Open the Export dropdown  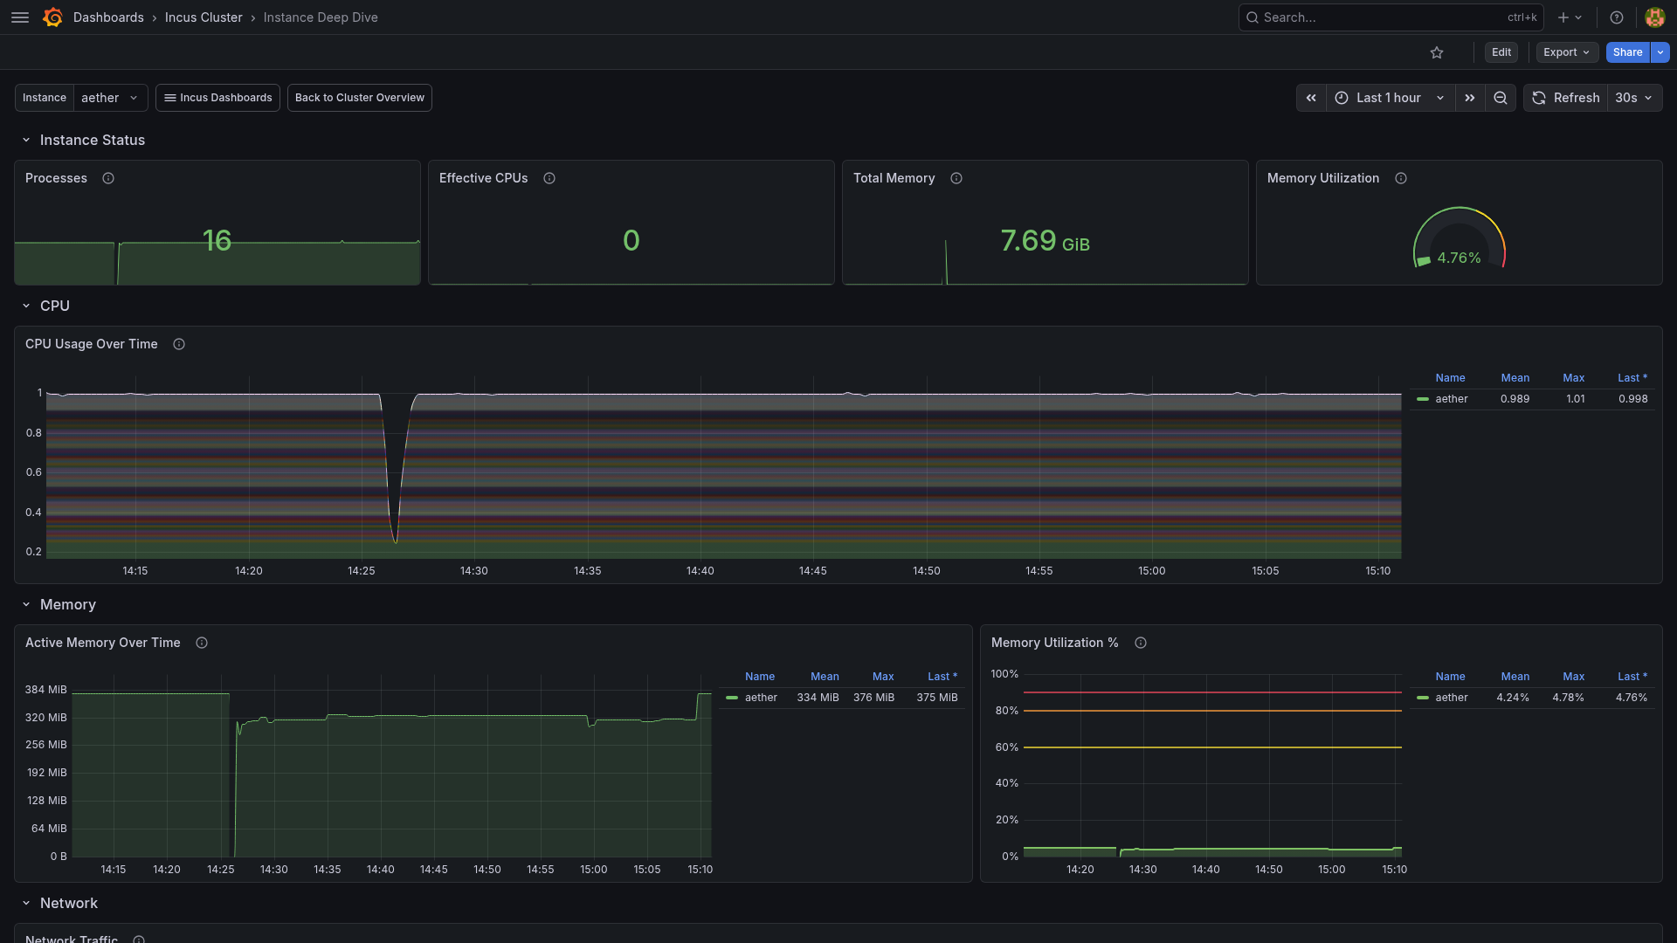tap(1567, 52)
